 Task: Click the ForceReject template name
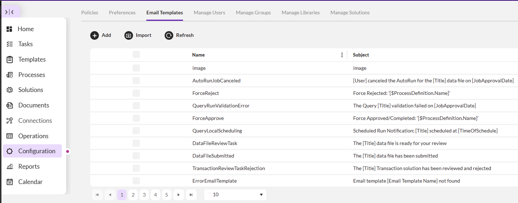click(x=206, y=93)
